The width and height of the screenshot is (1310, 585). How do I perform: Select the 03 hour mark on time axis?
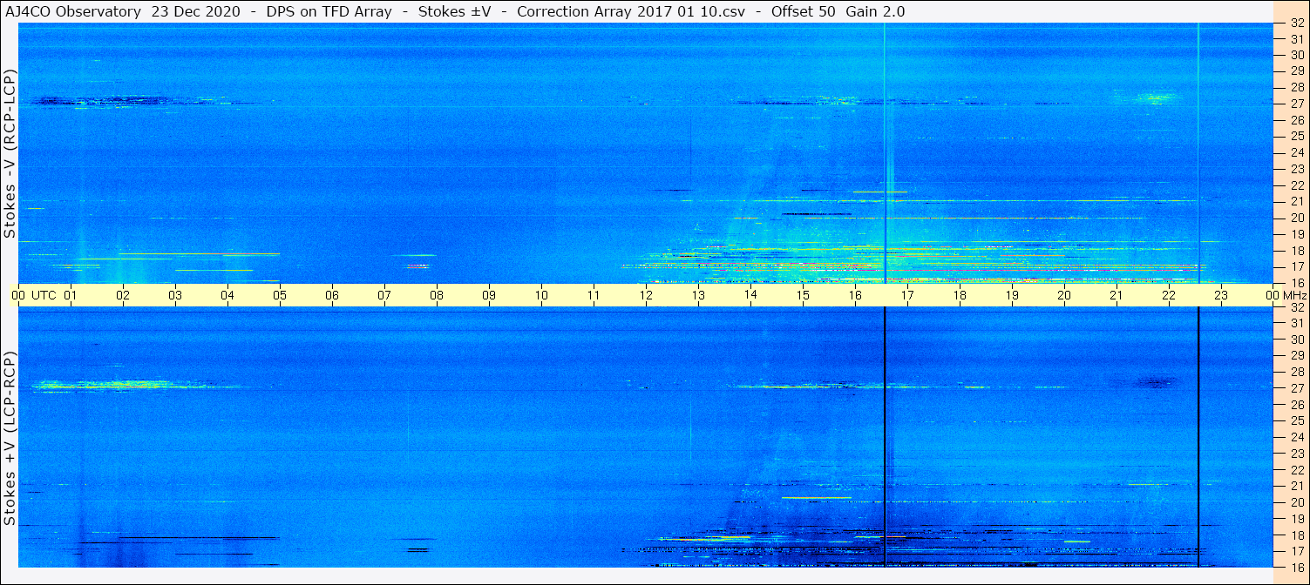[175, 295]
